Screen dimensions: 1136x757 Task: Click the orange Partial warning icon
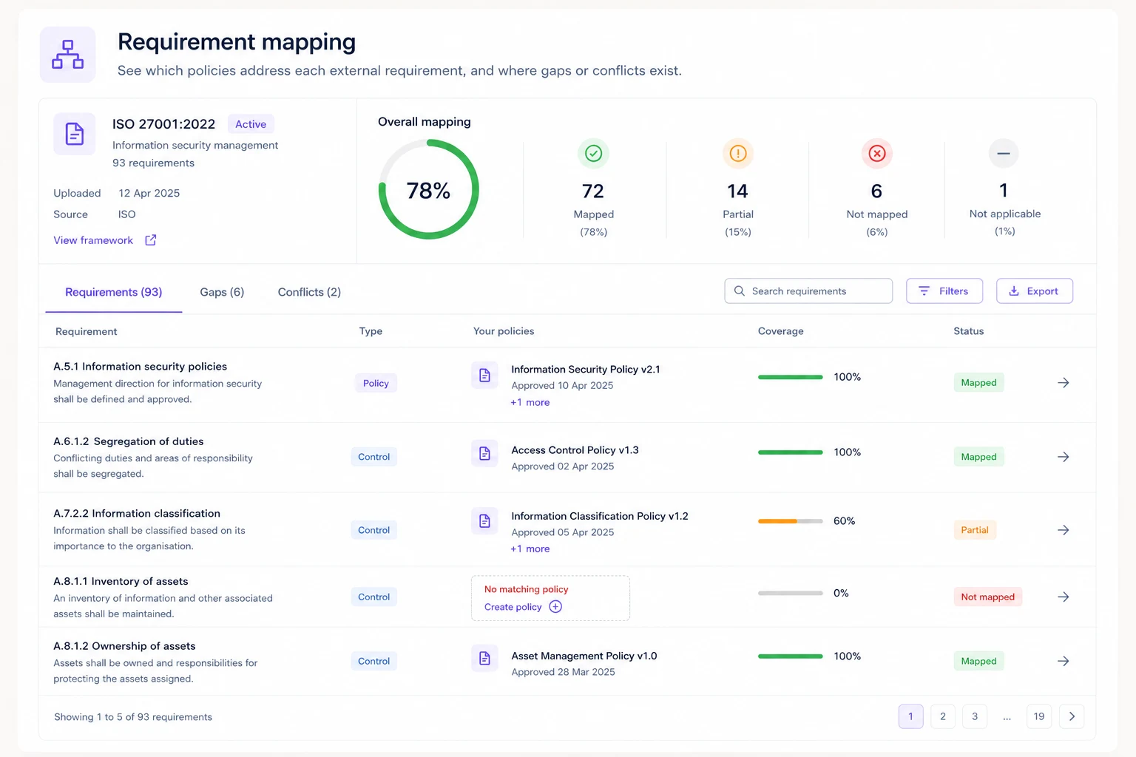pyautogui.click(x=738, y=153)
